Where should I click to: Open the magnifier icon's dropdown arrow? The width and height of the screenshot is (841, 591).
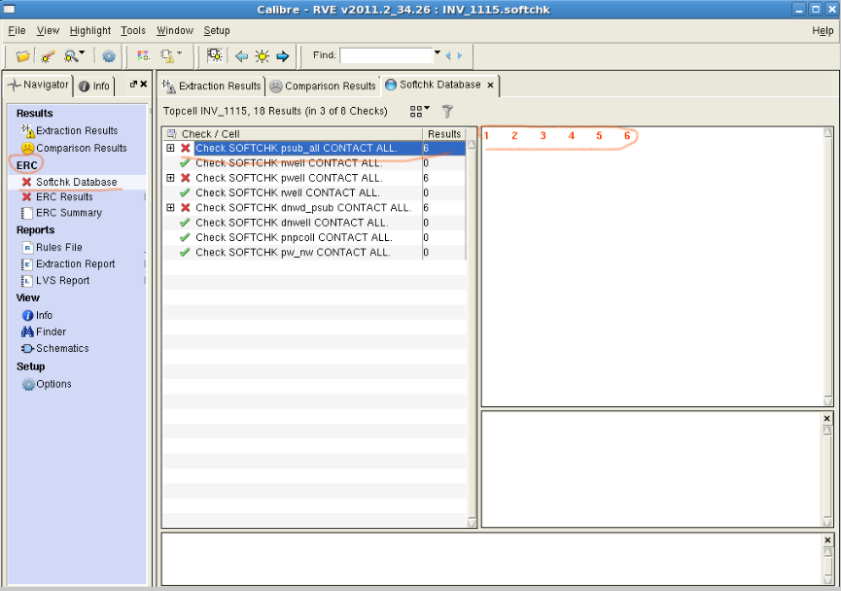tap(82, 52)
